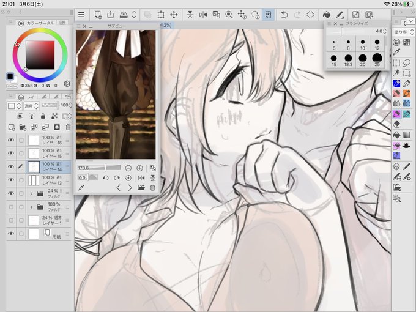Select brush size preset 12
Image resolution: width=416 pixels, height=312 pixels.
click(x=377, y=44)
